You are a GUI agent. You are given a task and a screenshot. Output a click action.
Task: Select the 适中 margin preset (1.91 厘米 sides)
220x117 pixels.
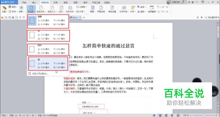(x=48, y=50)
